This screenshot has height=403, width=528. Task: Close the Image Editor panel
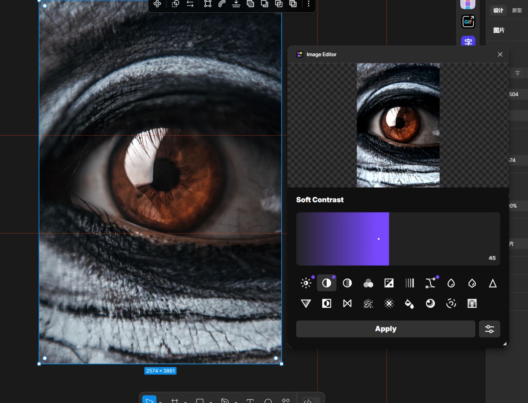pos(500,54)
